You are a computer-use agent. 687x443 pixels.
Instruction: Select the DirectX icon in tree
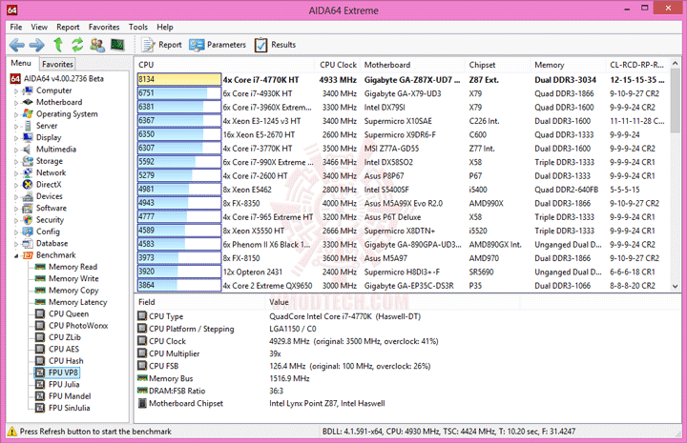[28, 185]
